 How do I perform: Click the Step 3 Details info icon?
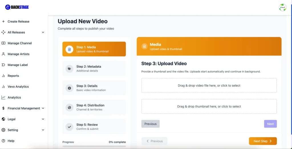69,88
